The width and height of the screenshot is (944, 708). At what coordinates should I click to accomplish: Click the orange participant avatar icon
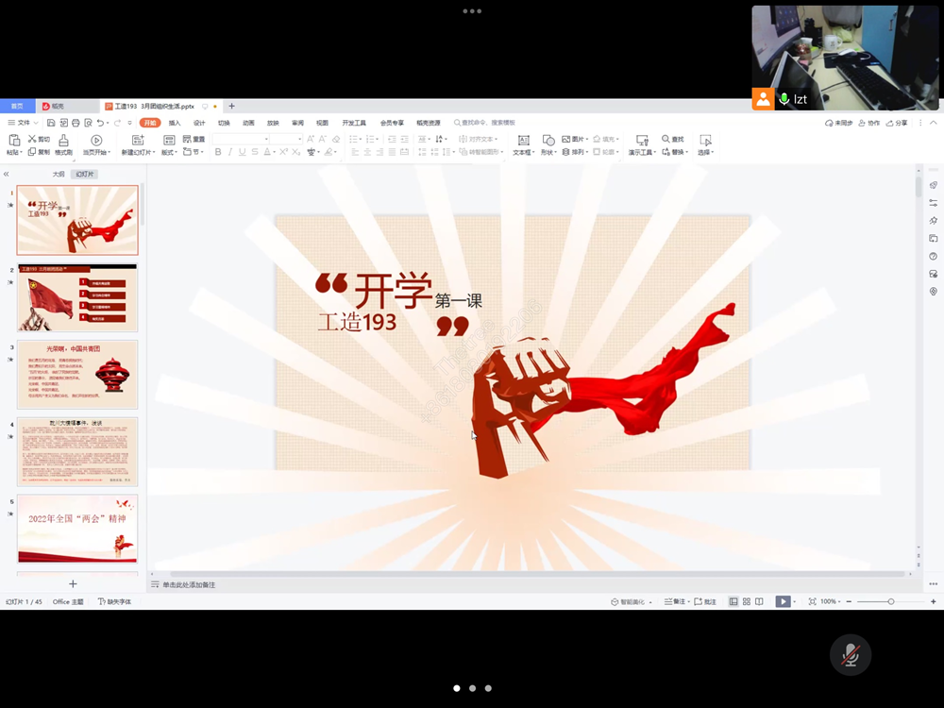[763, 99]
